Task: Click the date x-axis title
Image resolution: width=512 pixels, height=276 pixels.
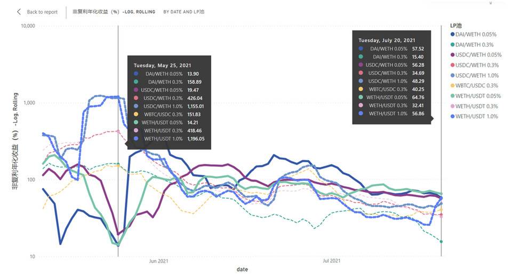Action: 242,270
